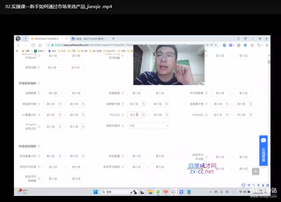Click the back-to-top arrow button
The image size is (281, 202).
coord(256,171)
